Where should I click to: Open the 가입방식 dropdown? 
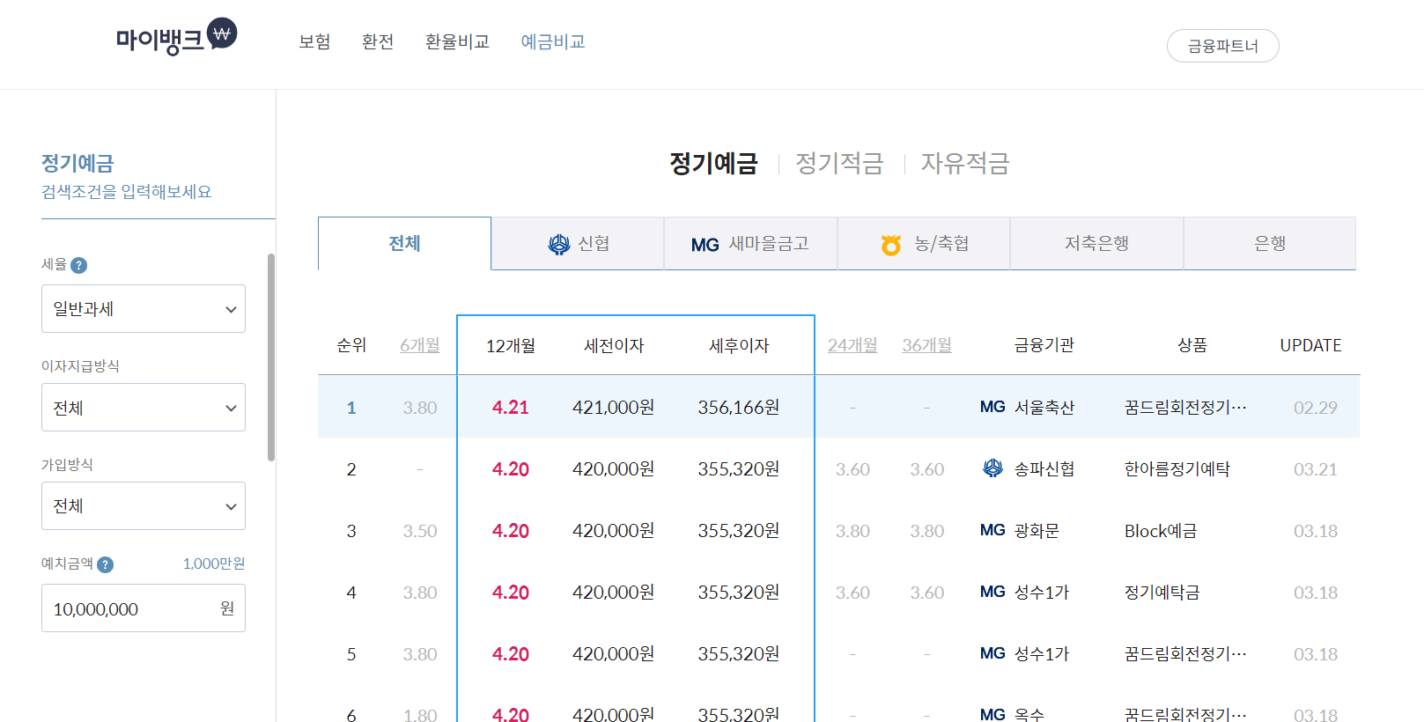(x=144, y=505)
